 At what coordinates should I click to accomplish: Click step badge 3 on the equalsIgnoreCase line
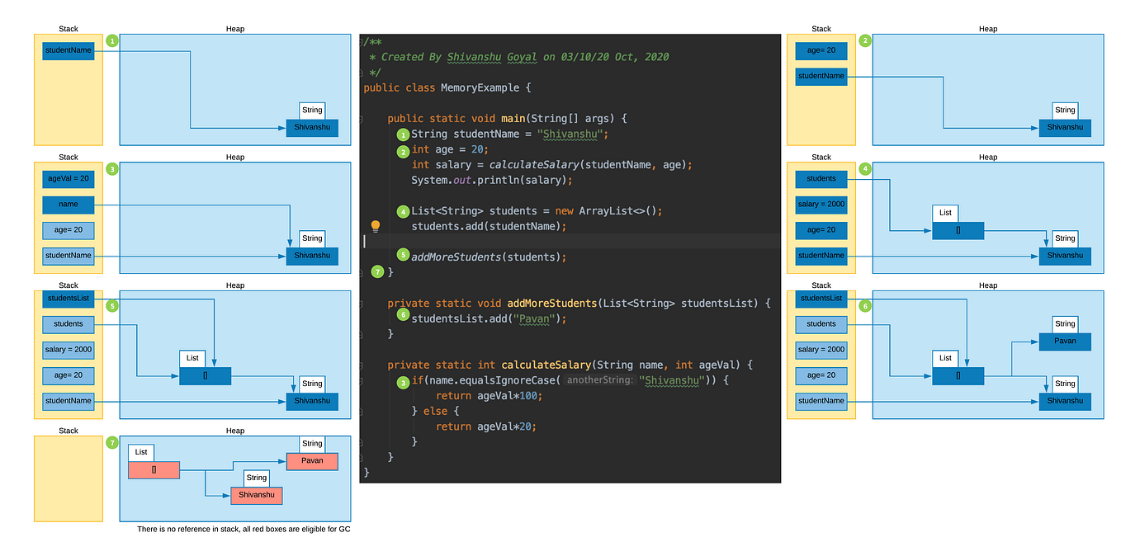click(x=403, y=380)
